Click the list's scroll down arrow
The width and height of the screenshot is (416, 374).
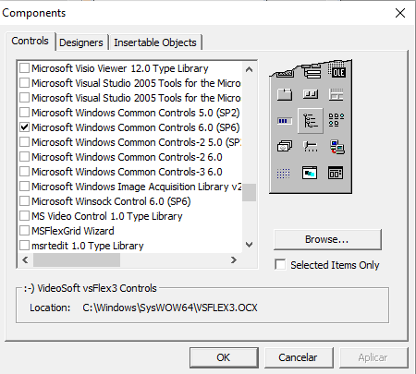point(249,245)
